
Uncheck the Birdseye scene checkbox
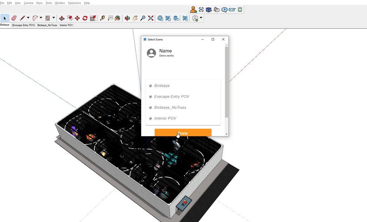click(x=151, y=86)
